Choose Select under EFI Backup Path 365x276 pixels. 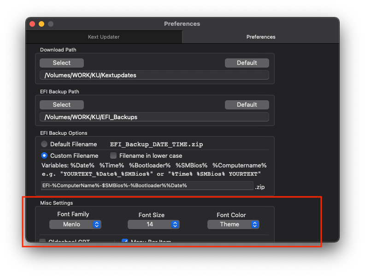point(62,105)
